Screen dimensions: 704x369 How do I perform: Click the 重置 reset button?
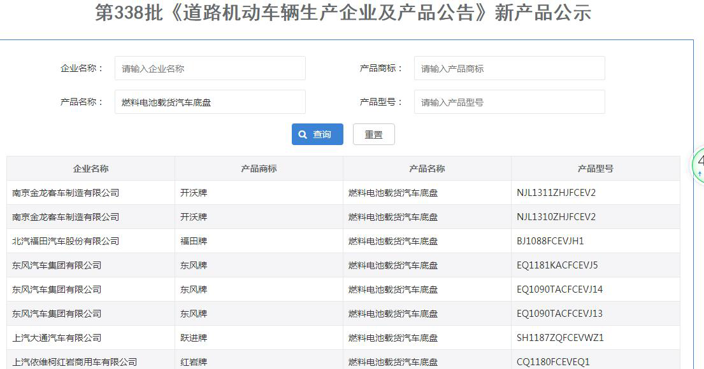point(373,134)
